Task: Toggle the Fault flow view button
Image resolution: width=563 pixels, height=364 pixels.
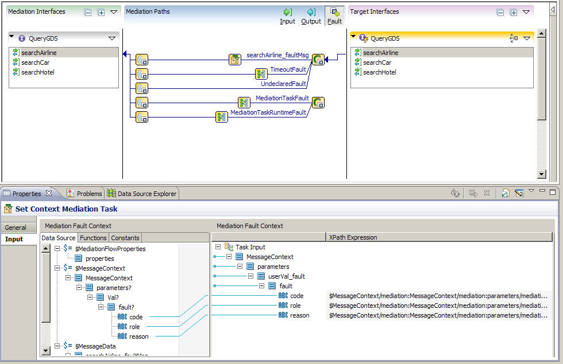Action: [x=334, y=16]
